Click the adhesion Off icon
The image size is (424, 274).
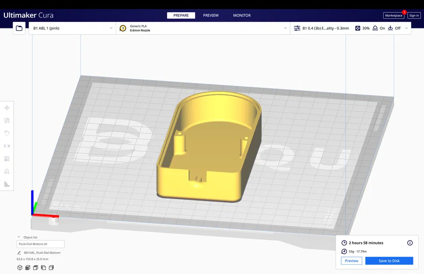tap(391, 28)
